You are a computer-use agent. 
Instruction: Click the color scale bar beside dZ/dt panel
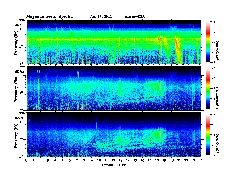pos(208,135)
